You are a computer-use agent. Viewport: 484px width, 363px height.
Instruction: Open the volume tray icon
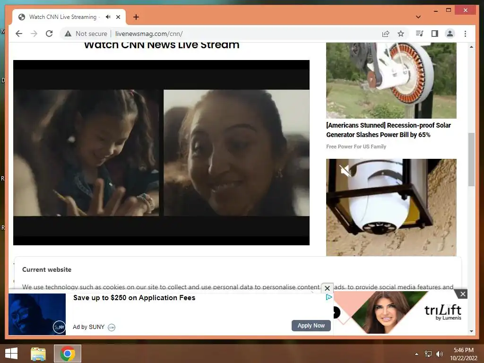(x=440, y=354)
